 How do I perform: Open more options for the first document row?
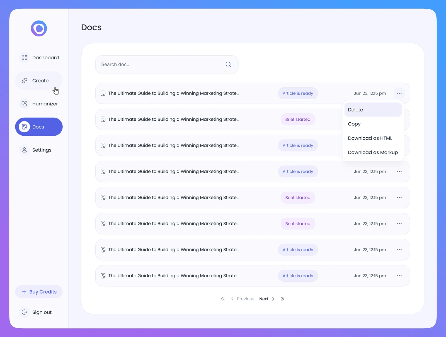(x=399, y=93)
